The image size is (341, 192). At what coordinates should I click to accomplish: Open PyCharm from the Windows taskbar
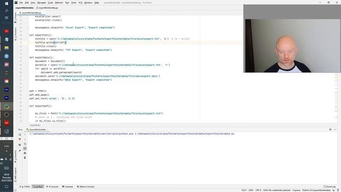tap(6, 106)
